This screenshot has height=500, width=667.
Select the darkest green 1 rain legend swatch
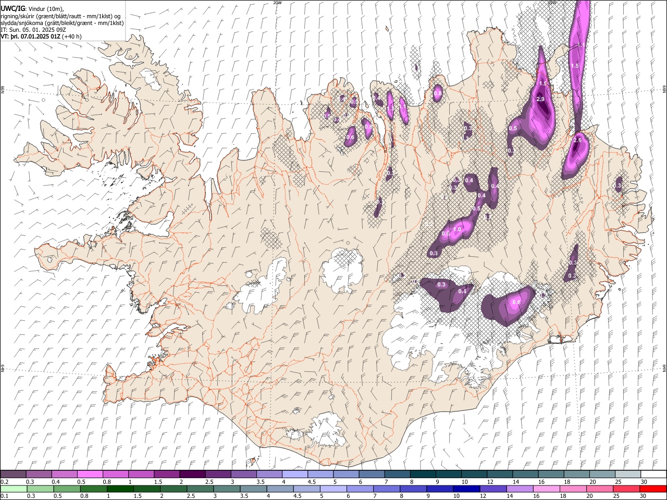coord(120,489)
